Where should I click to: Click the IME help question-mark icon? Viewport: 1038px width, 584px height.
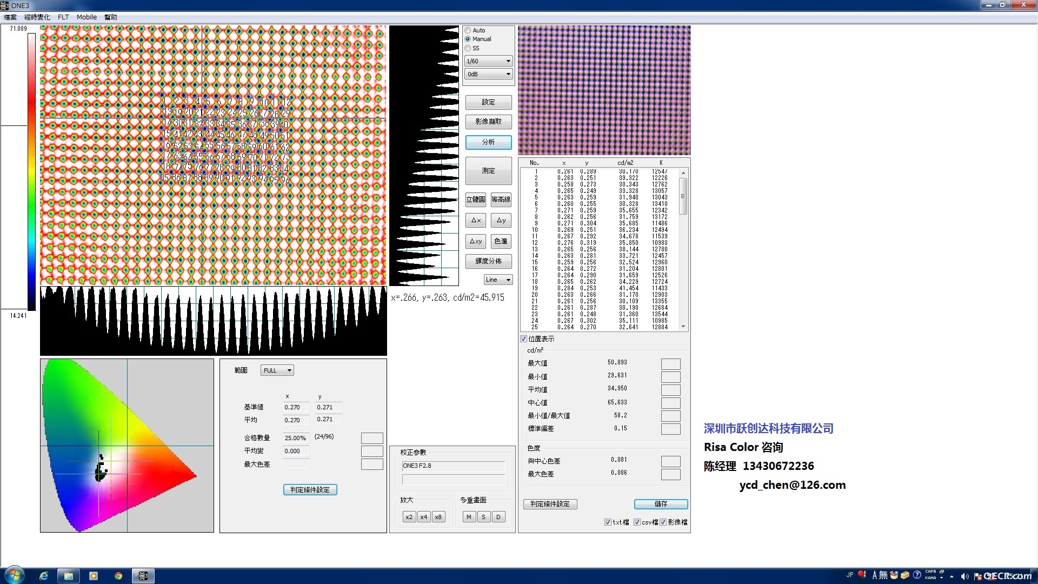917,575
